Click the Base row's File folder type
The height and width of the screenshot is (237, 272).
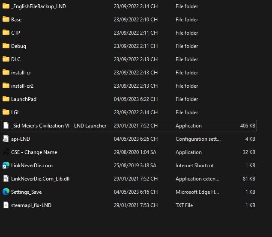(187, 20)
